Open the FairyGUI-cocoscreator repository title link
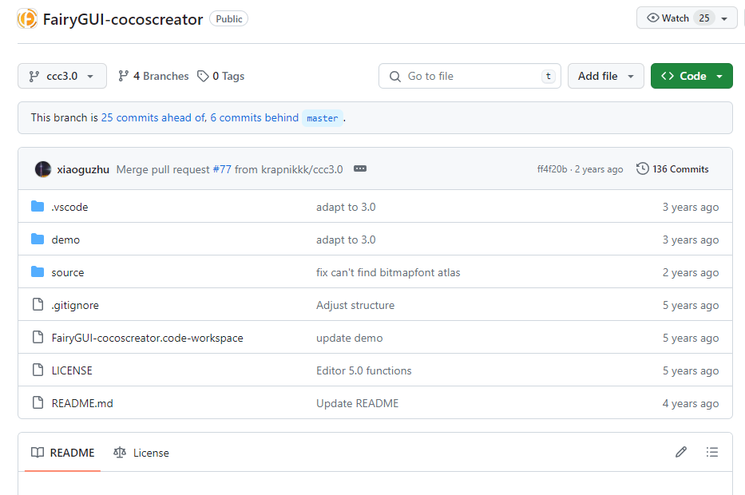The height and width of the screenshot is (495, 745). tap(123, 19)
